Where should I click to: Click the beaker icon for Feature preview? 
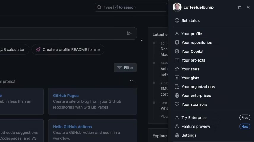pos(177,127)
